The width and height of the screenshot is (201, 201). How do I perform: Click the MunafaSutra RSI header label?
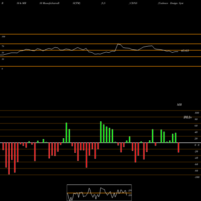pos(49,3)
